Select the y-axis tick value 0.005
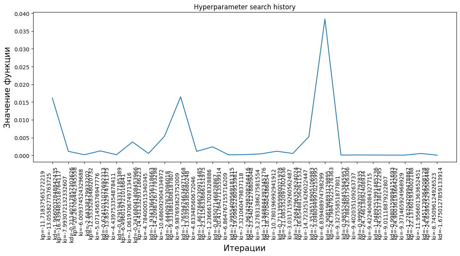This screenshot has width=460, height=256. tap(22, 138)
